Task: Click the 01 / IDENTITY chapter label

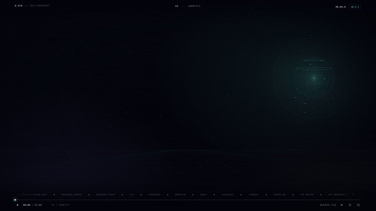Action: pos(61,205)
